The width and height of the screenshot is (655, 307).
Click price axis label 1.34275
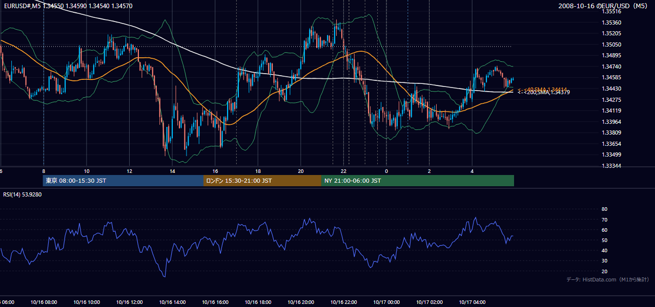click(x=611, y=99)
